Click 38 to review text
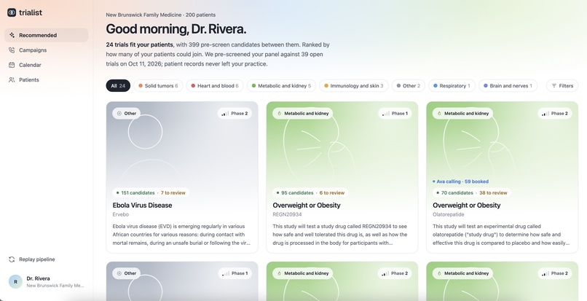587x301 pixels. tap(493, 192)
